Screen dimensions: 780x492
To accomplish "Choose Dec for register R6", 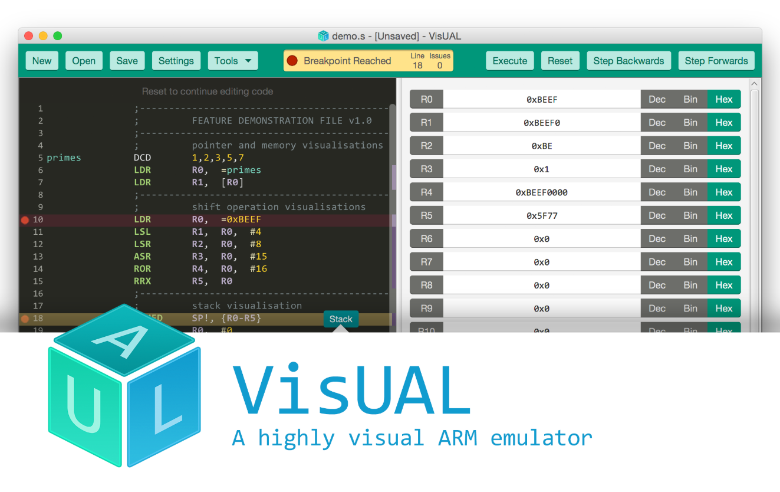I will [657, 239].
